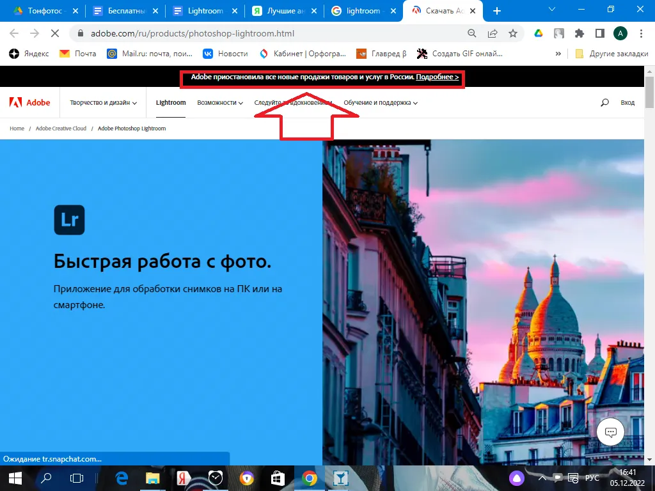Open the 'Кабинет | Орфогра...' bookmark
Screen dimensions: 655x491
pyautogui.click(x=303, y=54)
